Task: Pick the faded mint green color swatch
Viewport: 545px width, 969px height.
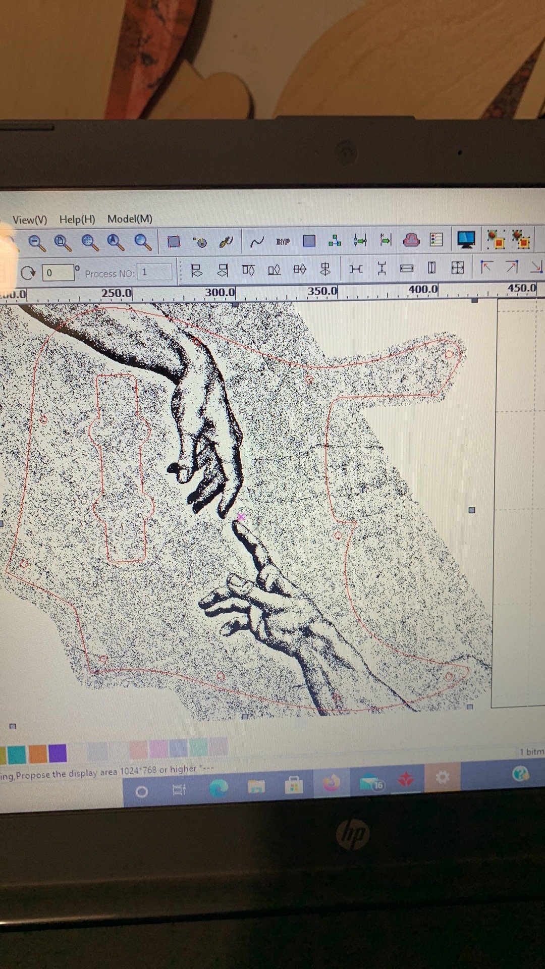Action: coord(198,747)
